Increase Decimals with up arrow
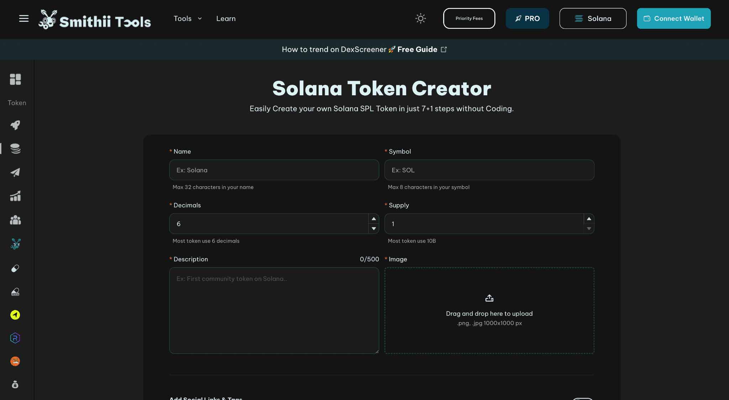Viewport: 729px width, 400px height. click(373, 219)
